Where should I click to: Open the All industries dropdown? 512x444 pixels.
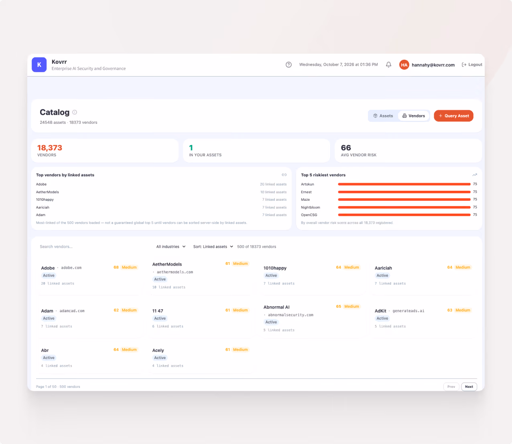coord(171,247)
